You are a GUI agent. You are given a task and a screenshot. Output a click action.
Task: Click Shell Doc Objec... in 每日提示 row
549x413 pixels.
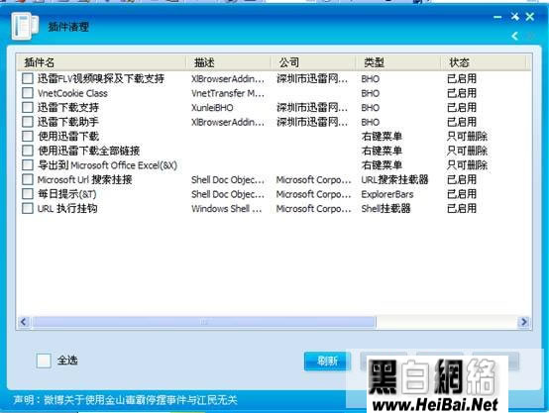(228, 194)
